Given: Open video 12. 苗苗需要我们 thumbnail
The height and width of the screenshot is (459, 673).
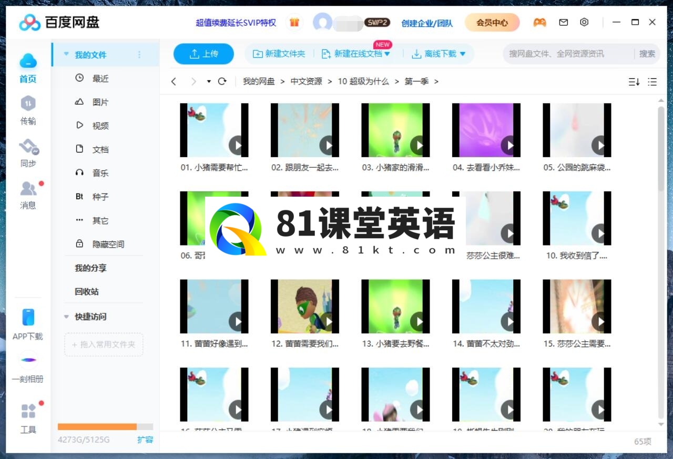Looking at the screenshot, I should point(305,307).
